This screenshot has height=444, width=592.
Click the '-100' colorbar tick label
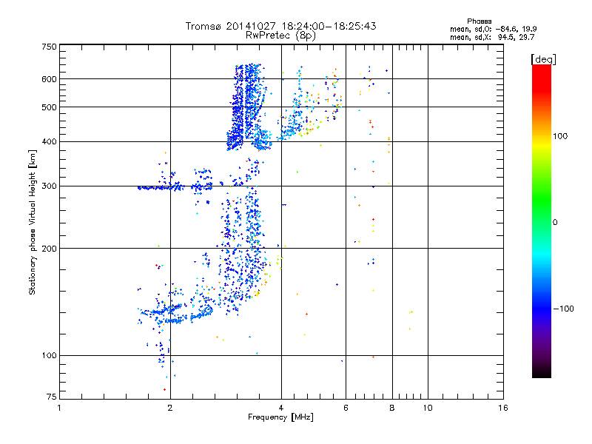564,309
